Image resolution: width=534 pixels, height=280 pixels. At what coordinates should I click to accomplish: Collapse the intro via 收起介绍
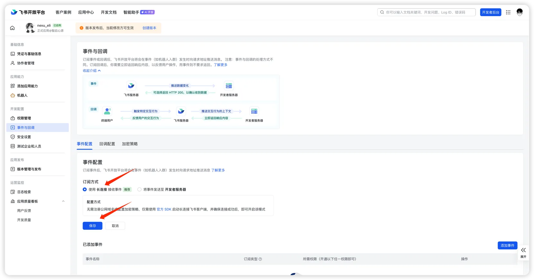click(92, 71)
